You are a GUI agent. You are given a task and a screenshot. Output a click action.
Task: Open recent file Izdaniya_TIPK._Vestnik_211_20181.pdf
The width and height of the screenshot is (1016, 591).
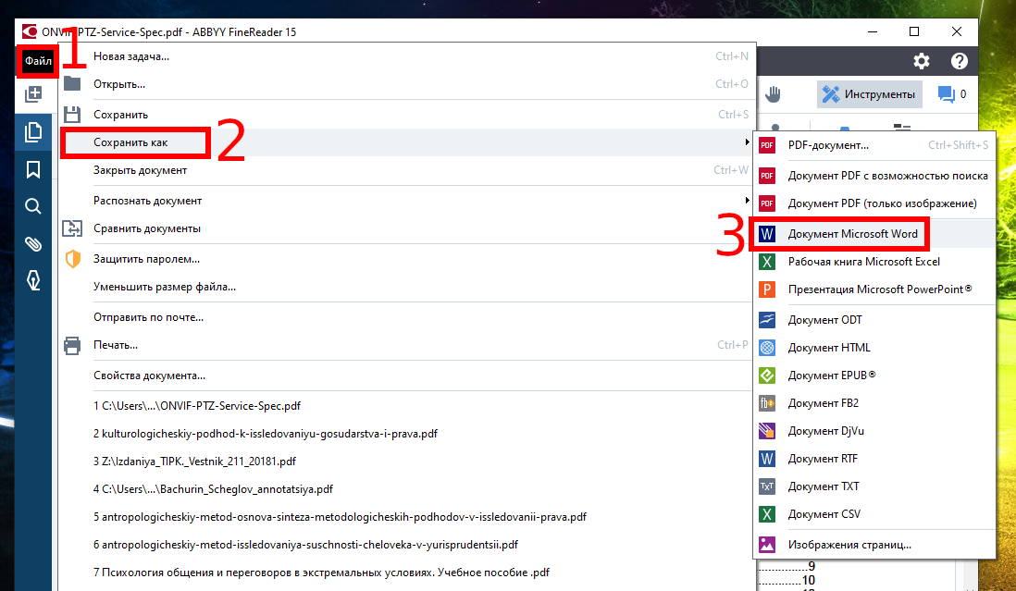click(407, 462)
